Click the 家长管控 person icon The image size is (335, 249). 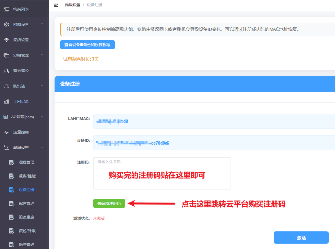point(6,71)
